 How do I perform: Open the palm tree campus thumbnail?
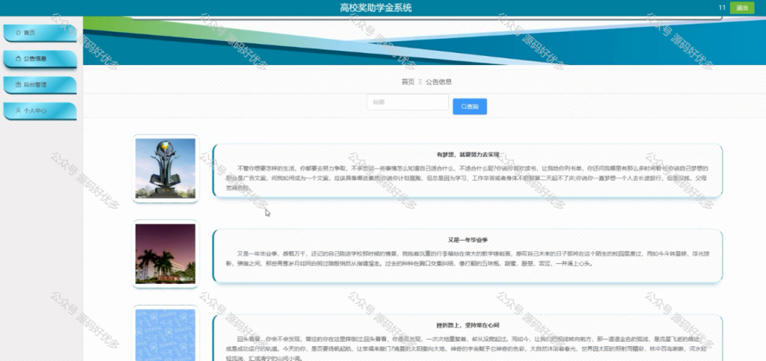click(x=165, y=253)
